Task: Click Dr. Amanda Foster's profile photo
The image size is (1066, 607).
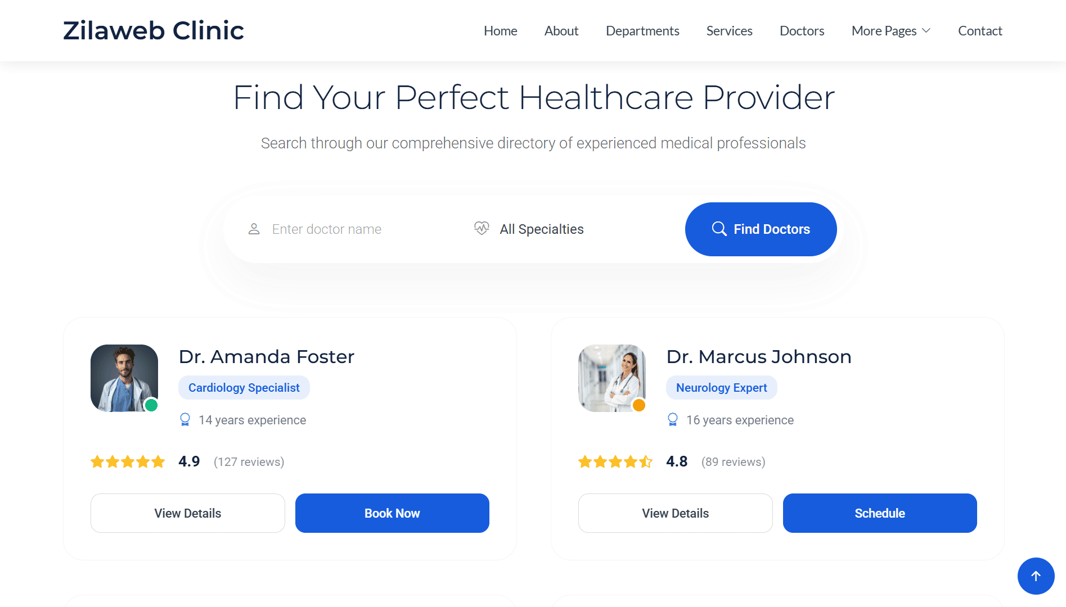Action: pyautogui.click(x=124, y=378)
